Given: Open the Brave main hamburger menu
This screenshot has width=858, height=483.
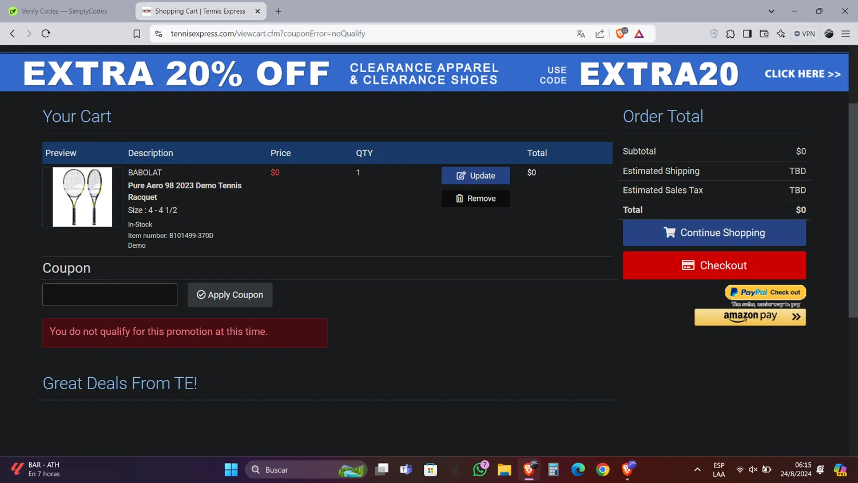Looking at the screenshot, I should click(x=846, y=34).
